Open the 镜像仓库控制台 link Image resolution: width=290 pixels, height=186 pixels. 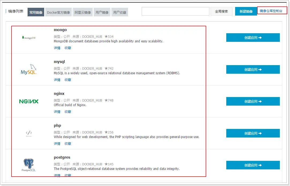pyautogui.click(x=271, y=11)
